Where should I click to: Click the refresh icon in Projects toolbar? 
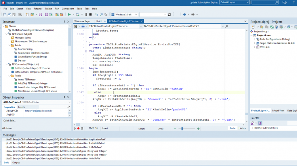coord(272,27)
